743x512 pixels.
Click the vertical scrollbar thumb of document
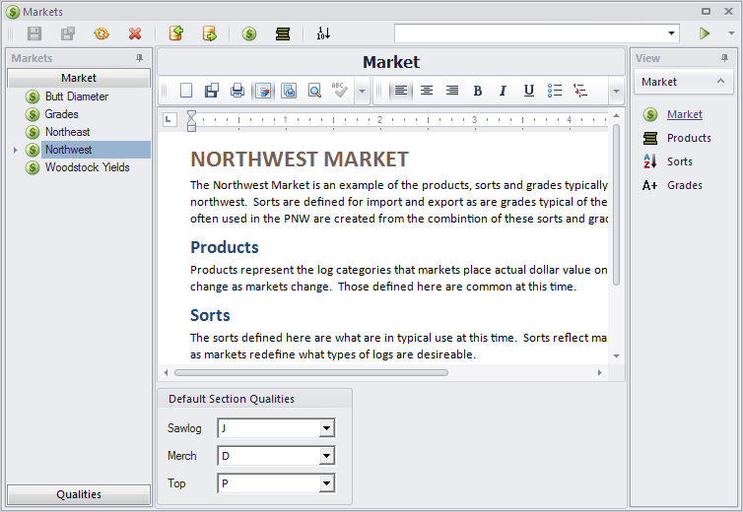point(616,205)
